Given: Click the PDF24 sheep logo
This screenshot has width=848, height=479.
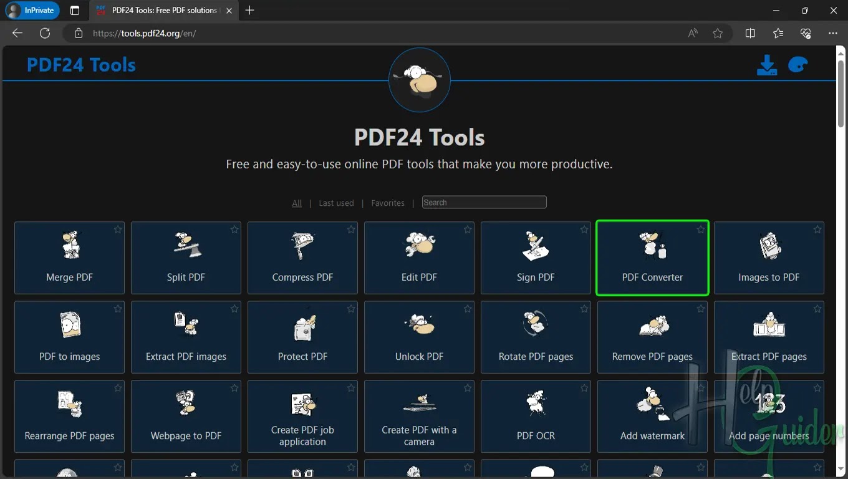Looking at the screenshot, I should point(419,80).
